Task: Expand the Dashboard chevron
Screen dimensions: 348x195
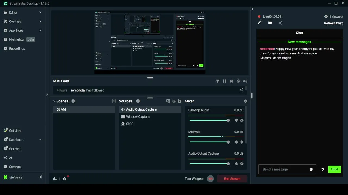Action: [x=40, y=139]
